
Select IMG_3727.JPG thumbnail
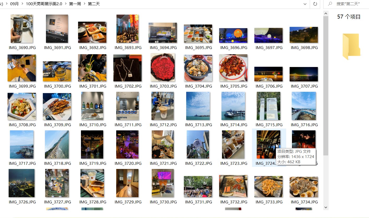[x=57, y=183]
